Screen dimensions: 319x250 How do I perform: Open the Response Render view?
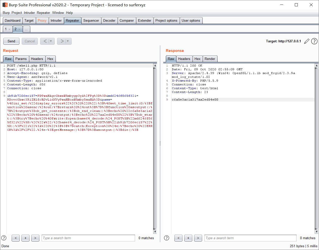point(210,59)
